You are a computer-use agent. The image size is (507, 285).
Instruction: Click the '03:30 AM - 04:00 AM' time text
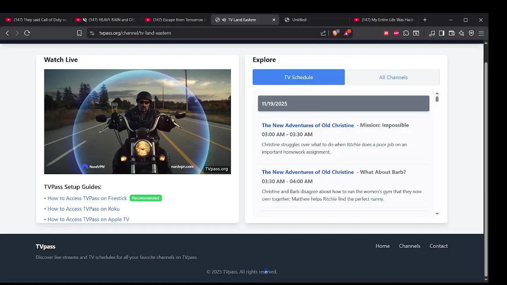pos(287,181)
